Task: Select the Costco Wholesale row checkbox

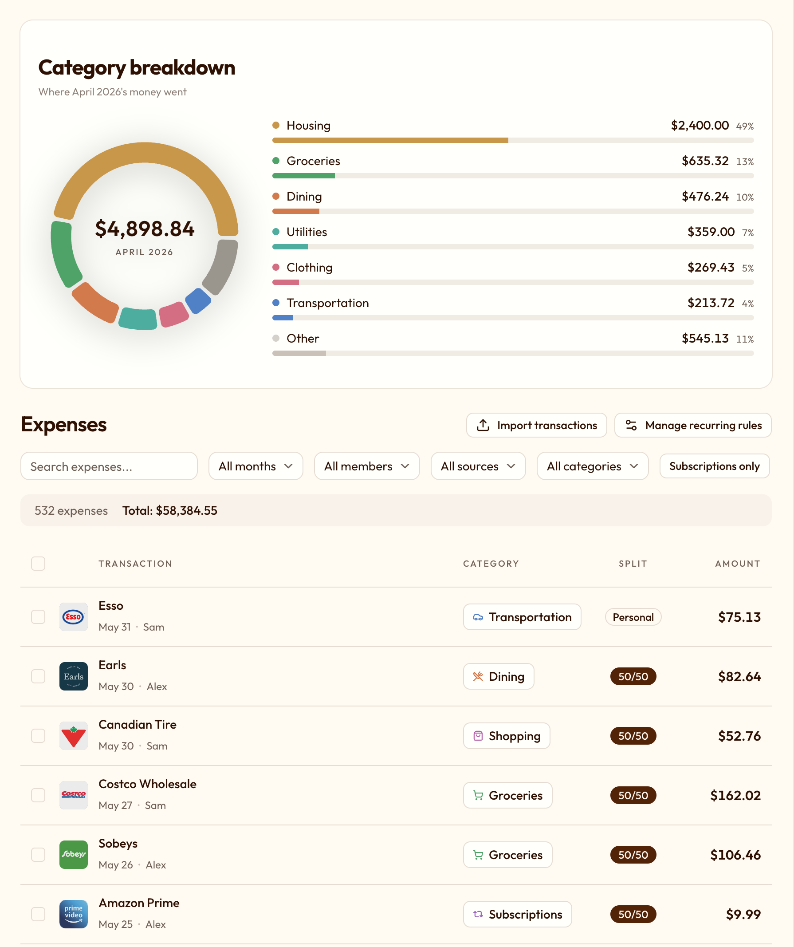Action: [x=38, y=796]
